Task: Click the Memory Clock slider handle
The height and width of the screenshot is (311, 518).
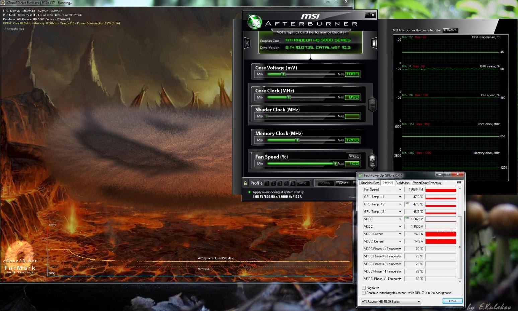Action: [297, 140]
